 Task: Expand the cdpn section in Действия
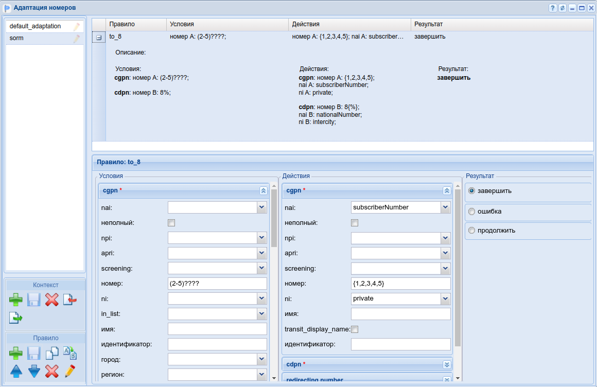coord(446,364)
